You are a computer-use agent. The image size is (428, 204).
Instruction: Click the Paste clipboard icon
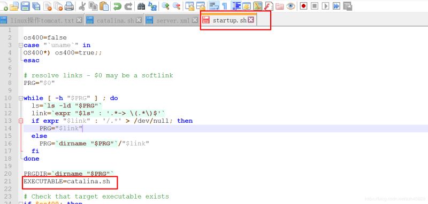pyautogui.click(x=104, y=6)
